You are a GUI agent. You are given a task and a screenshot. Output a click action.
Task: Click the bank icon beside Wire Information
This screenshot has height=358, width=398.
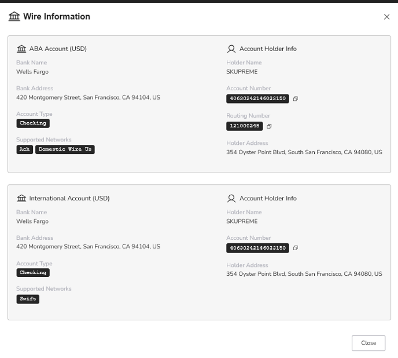(14, 17)
